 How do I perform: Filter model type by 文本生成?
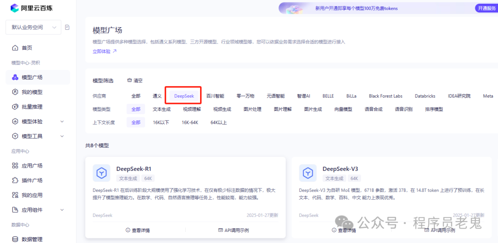(x=162, y=109)
